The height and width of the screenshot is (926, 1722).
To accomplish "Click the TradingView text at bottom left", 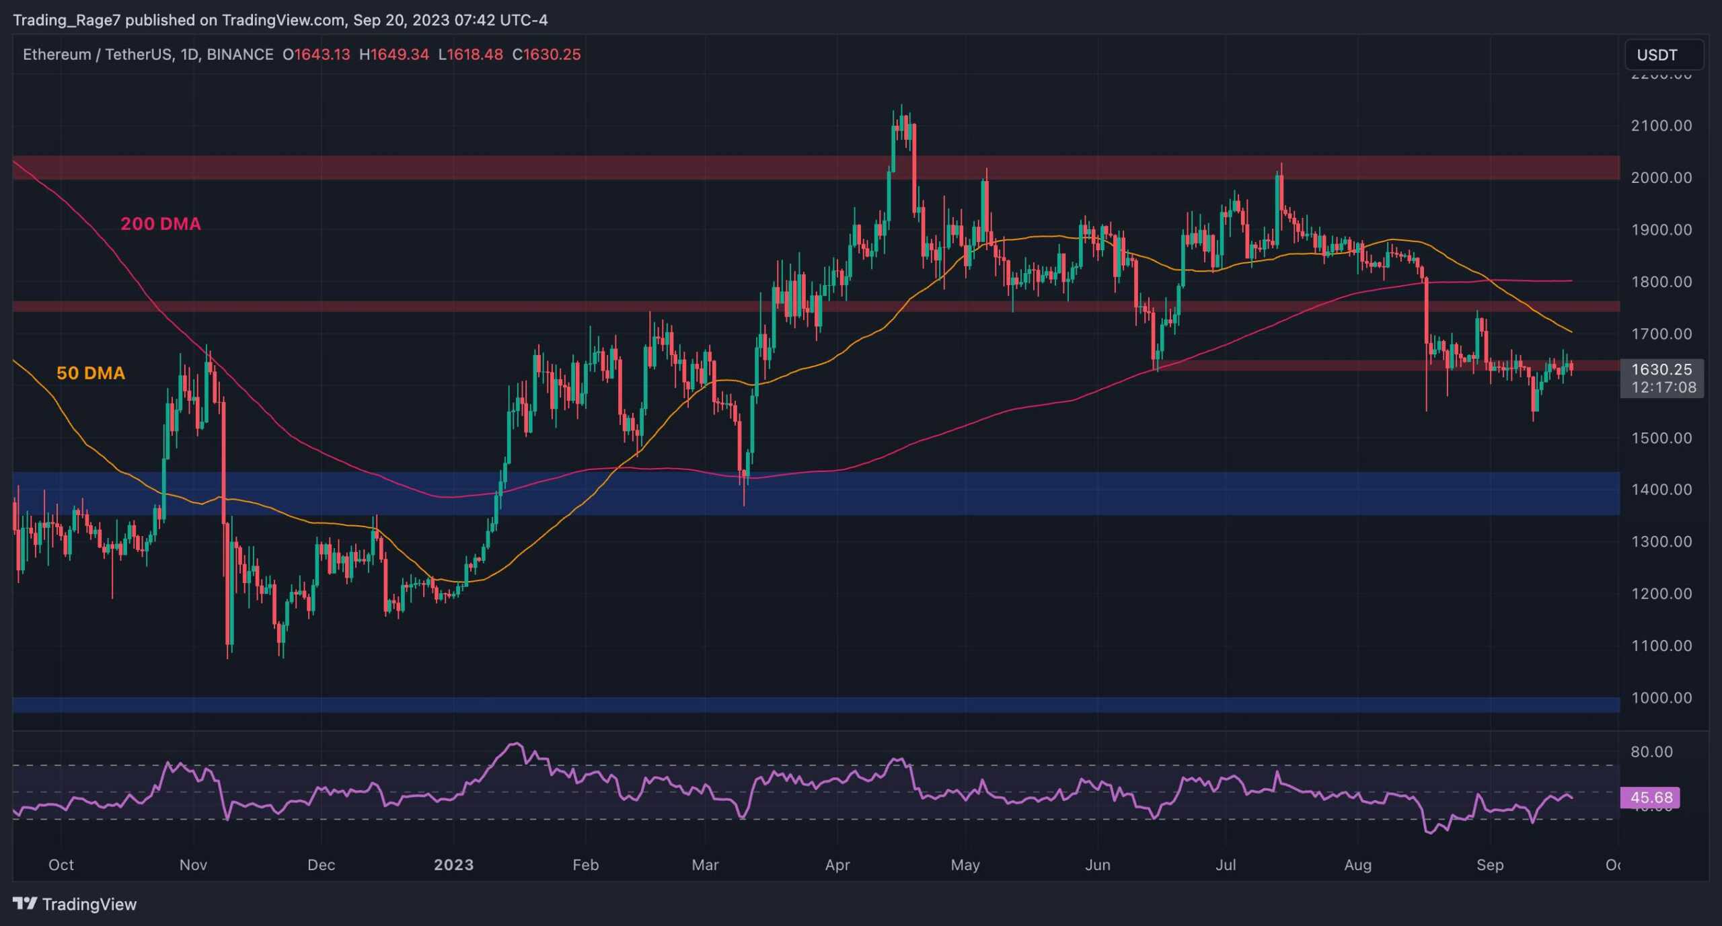I will click(89, 904).
